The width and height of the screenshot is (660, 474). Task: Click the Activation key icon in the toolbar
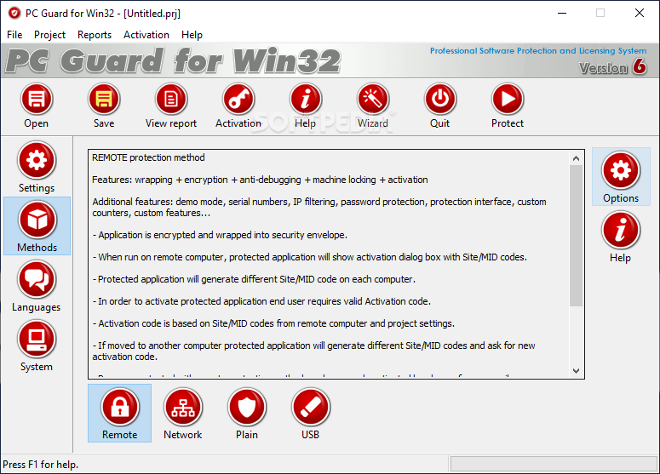238,100
